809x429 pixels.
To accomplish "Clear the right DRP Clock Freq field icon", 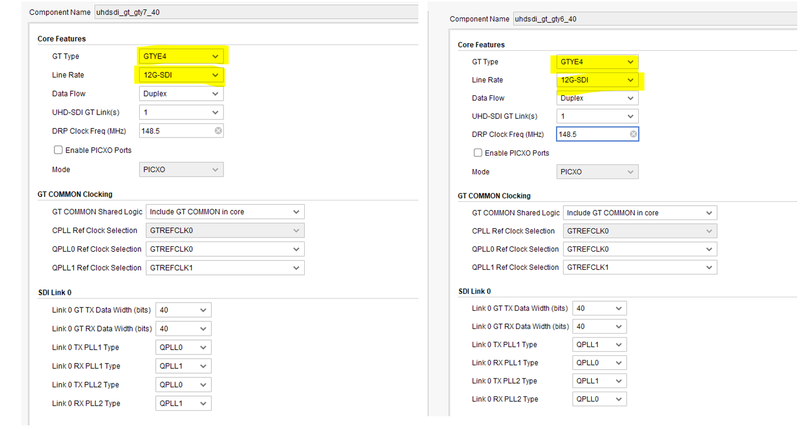I will click(x=633, y=134).
